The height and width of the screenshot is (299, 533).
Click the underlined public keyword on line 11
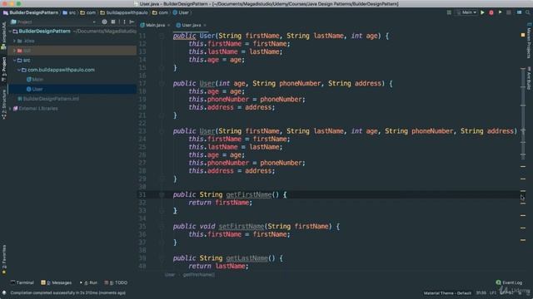click(184, 36)
